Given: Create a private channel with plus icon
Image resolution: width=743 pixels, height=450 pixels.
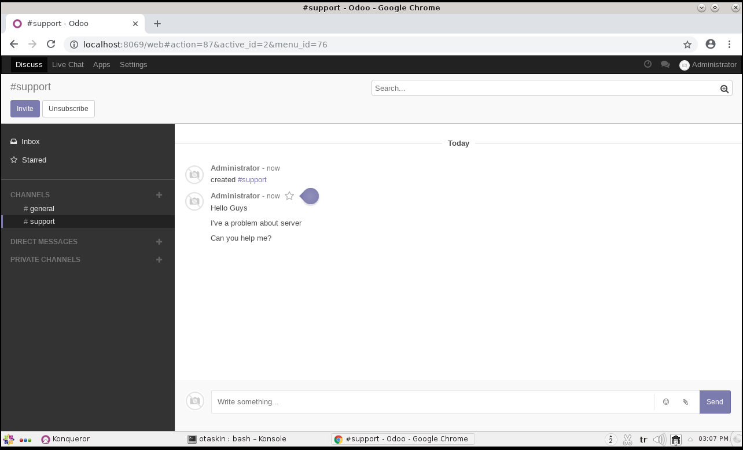Looking at the screenshot, I should click(x=159, y=260).
